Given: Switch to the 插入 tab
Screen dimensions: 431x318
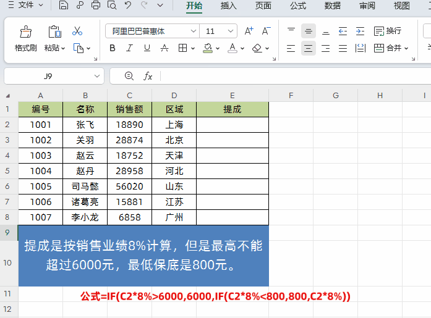Looking at the screenshot, I should tap(228, 6).
